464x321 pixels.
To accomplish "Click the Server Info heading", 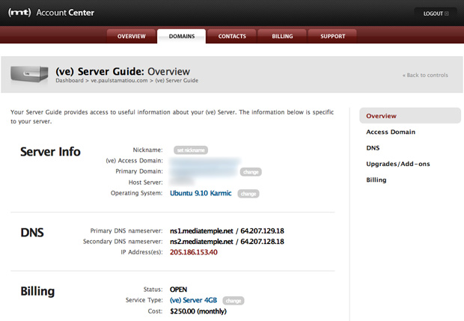I will coord(50,152).
